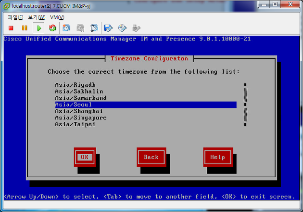Click the OK button

(85, 157)
